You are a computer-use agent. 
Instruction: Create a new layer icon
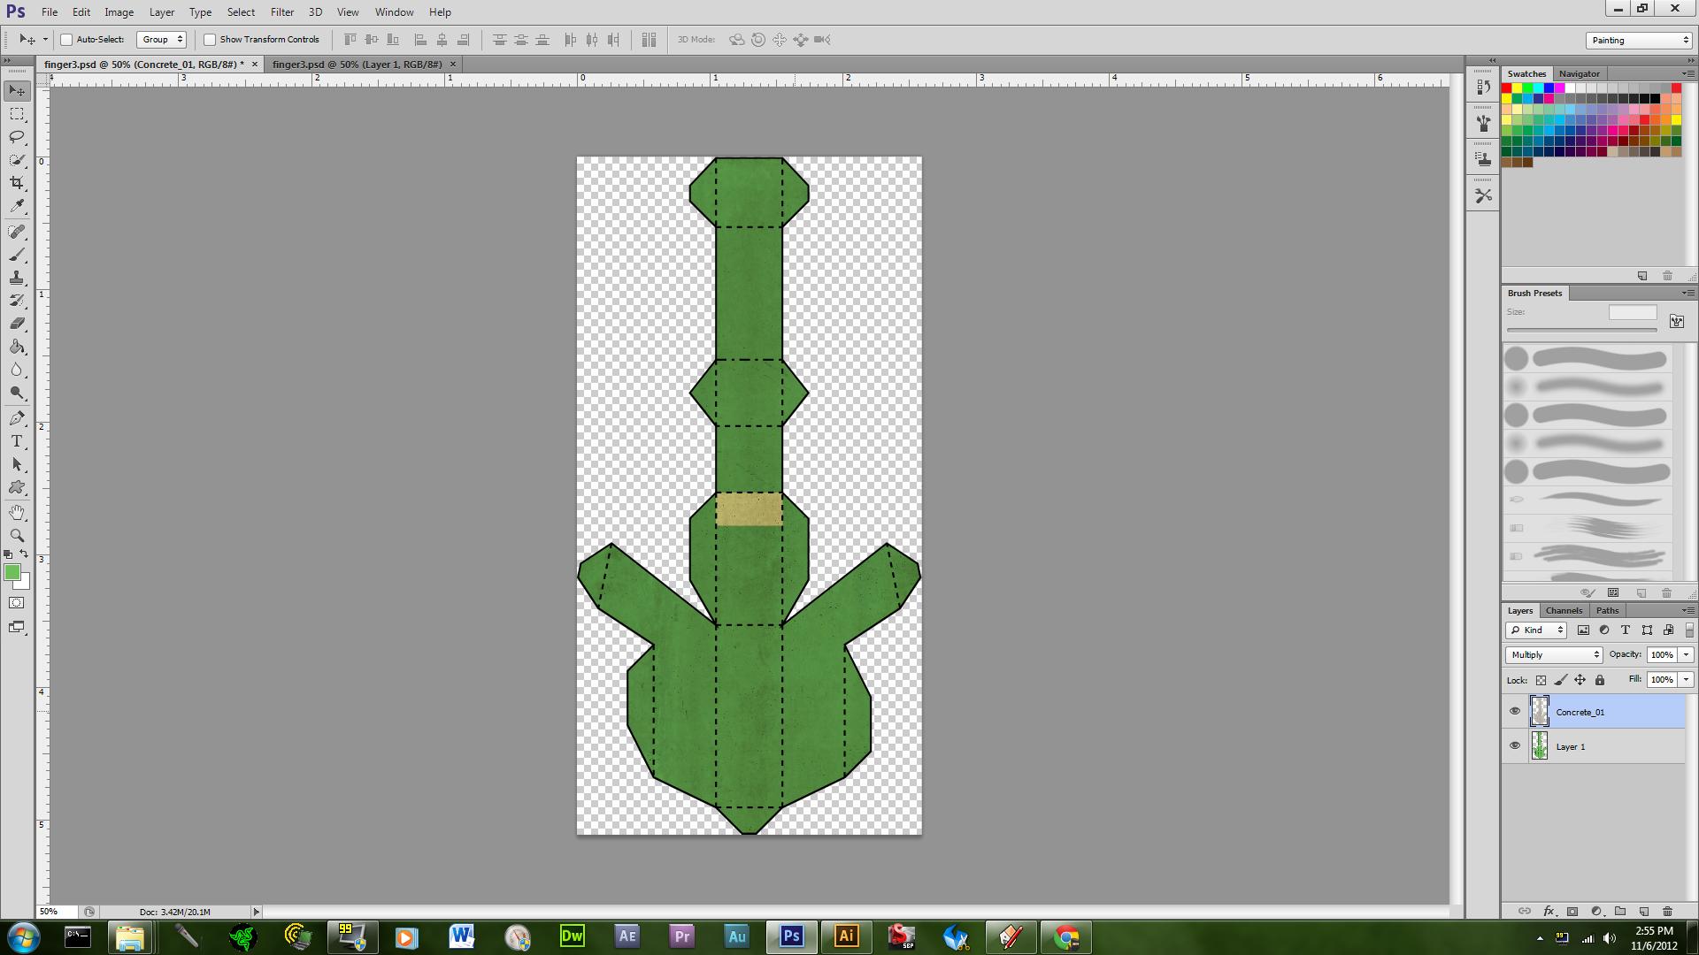pos(1644,911)
